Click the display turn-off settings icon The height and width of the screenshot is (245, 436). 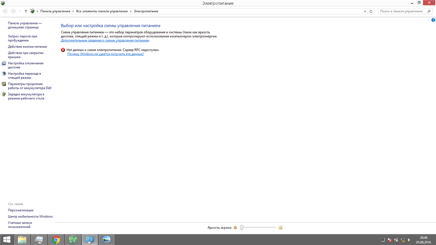click(4, 63)
